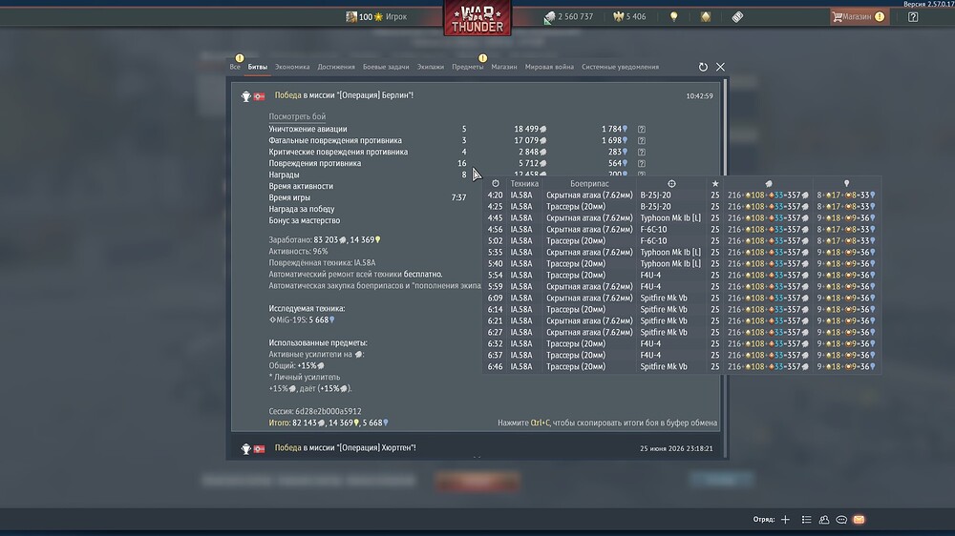Open the Магазин button at top right
This screenshot has height=536, width=955.
pyautogui.click(x=859, y=17)
